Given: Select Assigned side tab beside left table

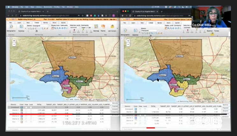Looking at the screenshot, I should click(115, 109).
